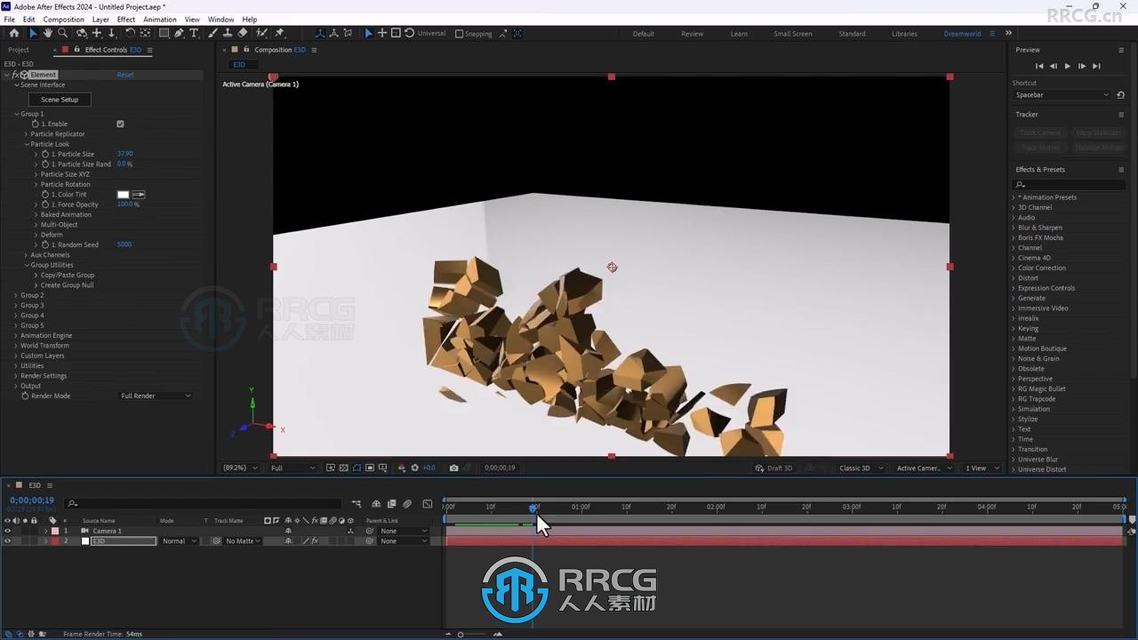Screen dimensions: 1138x640
Task: Open the Shortcut Spacebar dropdown
Action: click(1062, 95)
